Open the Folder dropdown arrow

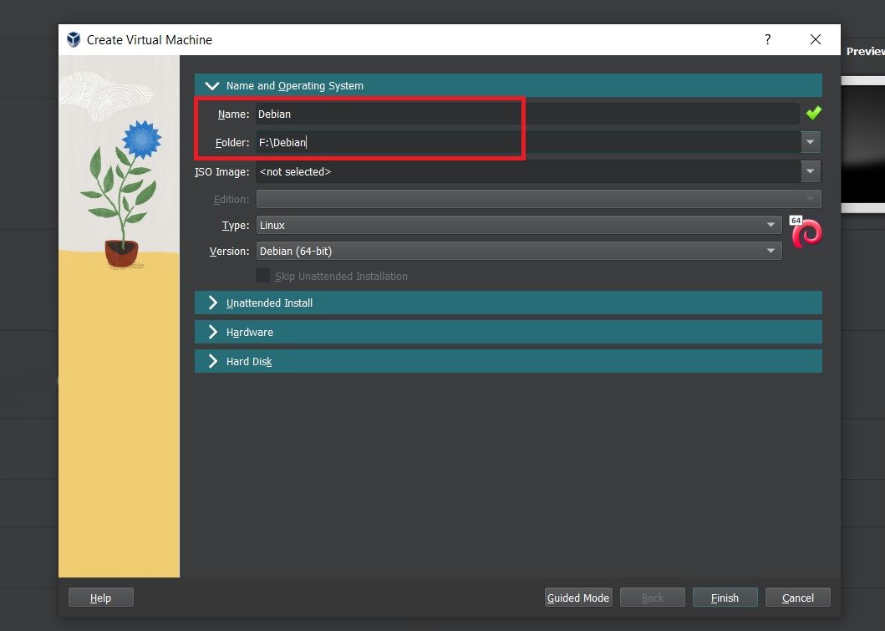click(x=809, y=142)
